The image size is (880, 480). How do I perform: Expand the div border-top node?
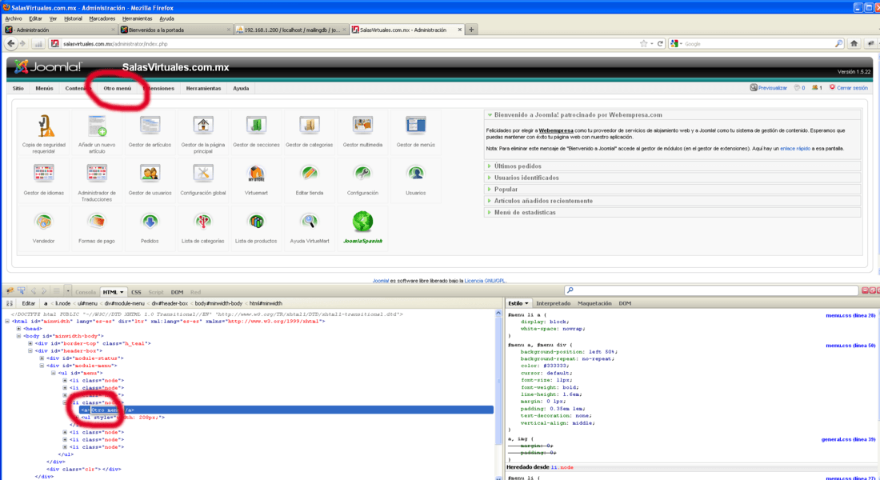tap(30, 343)
